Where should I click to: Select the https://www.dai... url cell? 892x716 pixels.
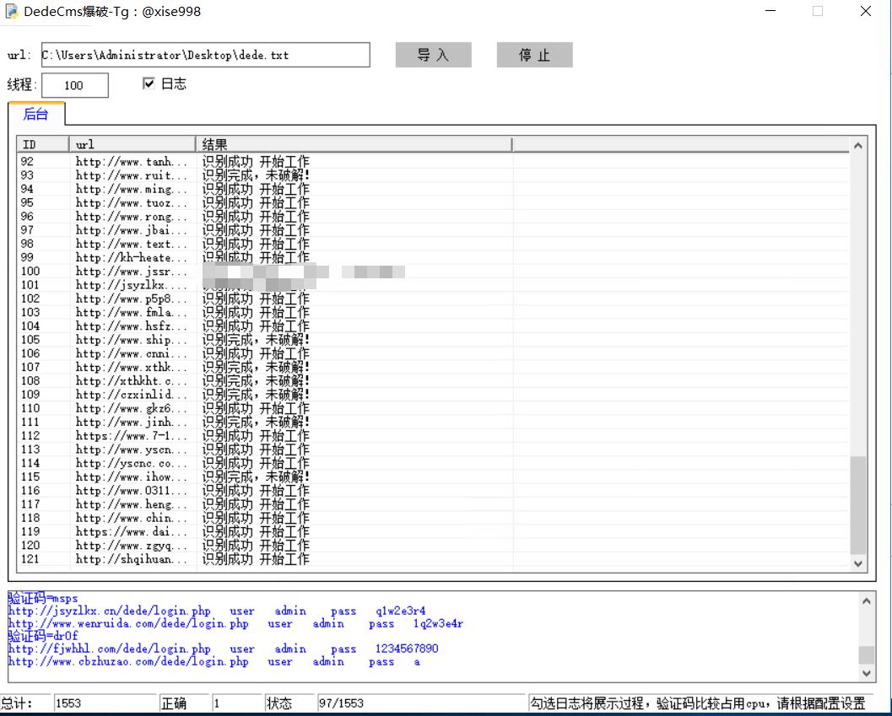(x=132, y=531)
